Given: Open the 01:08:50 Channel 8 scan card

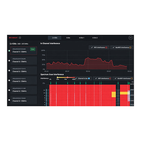Looking at the screenshot, I should point(24,100).
